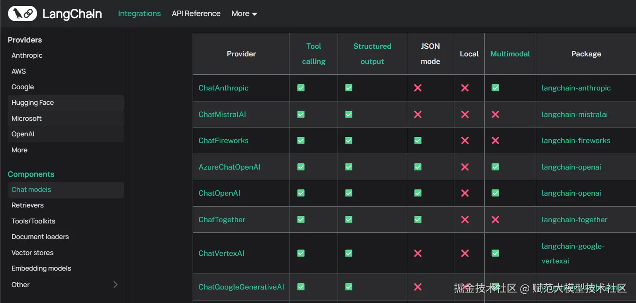Open the ChatFireworks provider link
The height and width of the screenshot is (303, 636).
223,141
